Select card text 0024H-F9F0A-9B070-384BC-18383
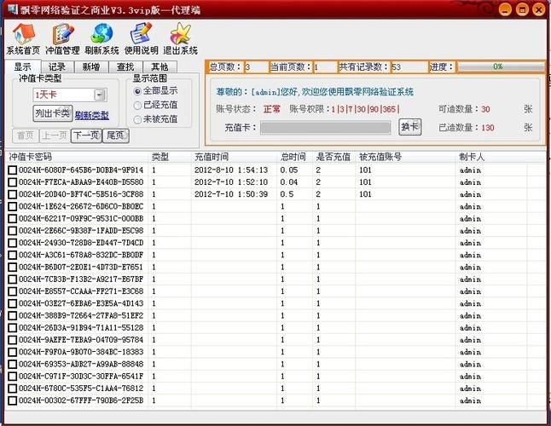551x426 pixels. pos(81,352)
